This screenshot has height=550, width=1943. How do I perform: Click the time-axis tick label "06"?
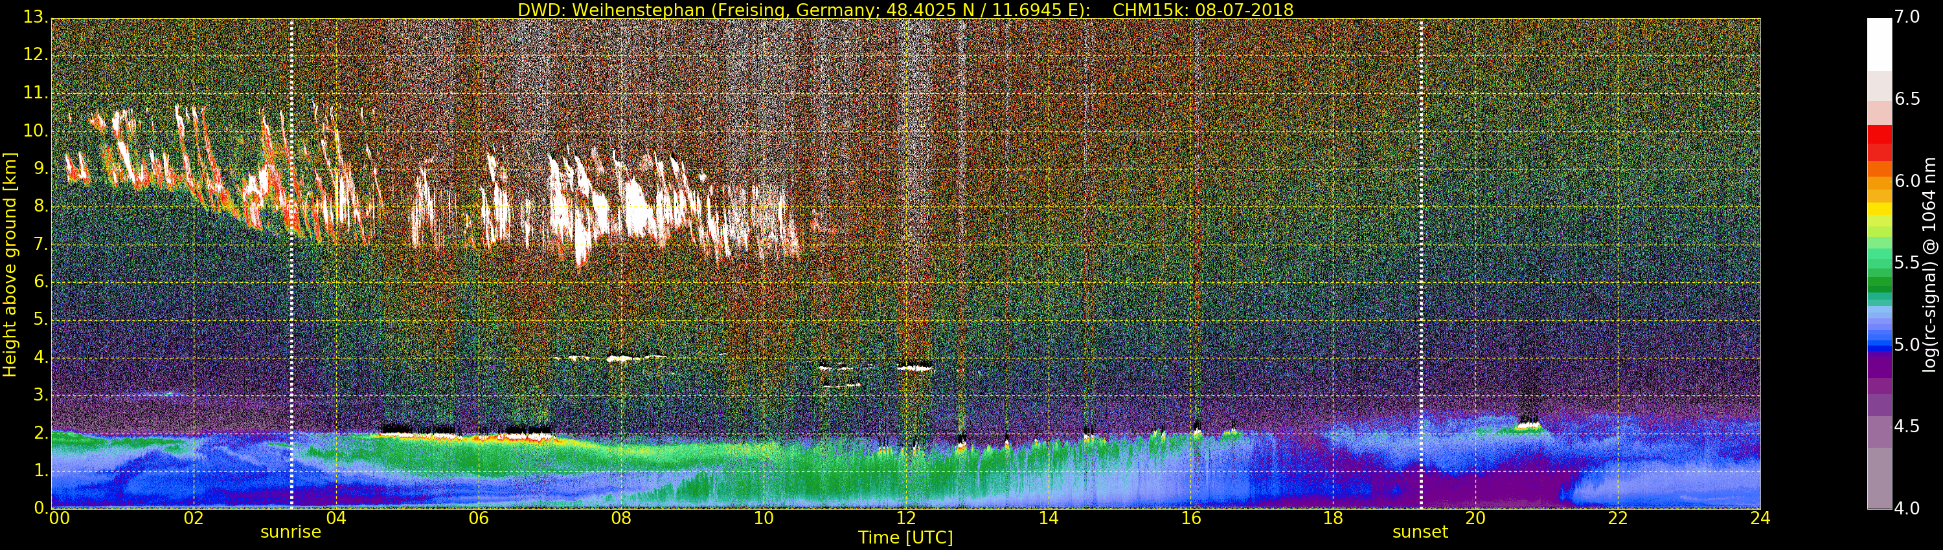click(478, 518)
